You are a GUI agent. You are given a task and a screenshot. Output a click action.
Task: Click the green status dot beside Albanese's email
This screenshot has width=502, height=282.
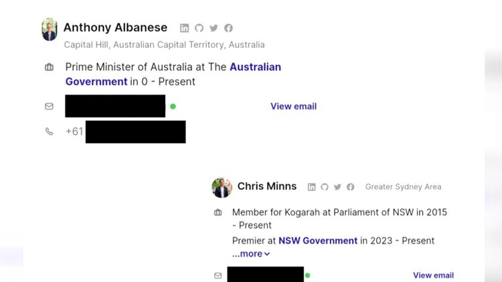pyautogui.click(x=173, y=106)
